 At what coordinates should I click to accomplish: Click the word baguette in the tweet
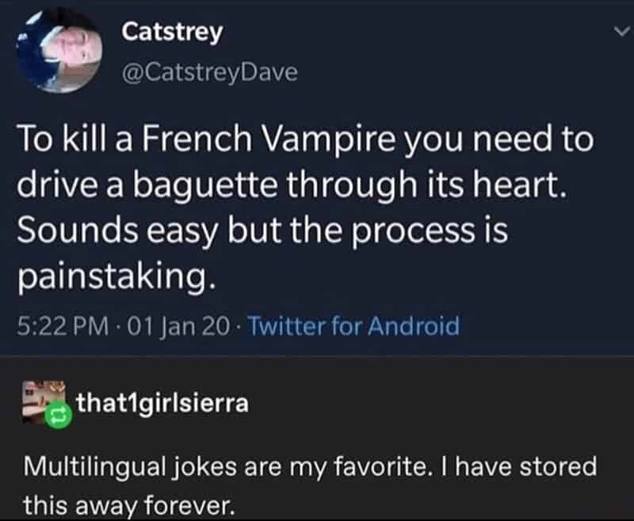pyautogui.click(x=181, y=184)
